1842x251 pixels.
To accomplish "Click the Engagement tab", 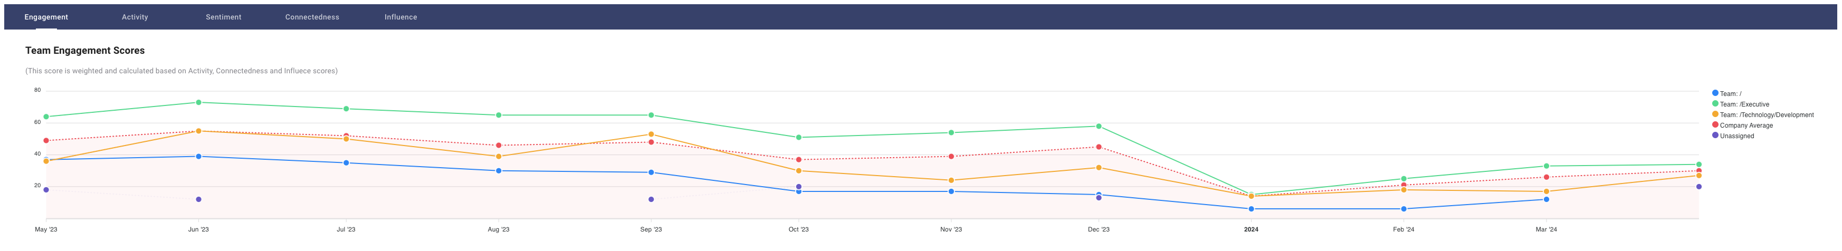I will (46, 17).
